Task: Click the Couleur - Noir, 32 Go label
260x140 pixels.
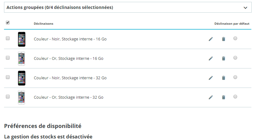Action: (x=70, y=78)
